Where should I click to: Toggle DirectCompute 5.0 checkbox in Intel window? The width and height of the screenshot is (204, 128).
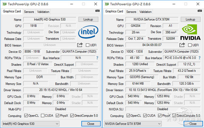coord(72,115)
